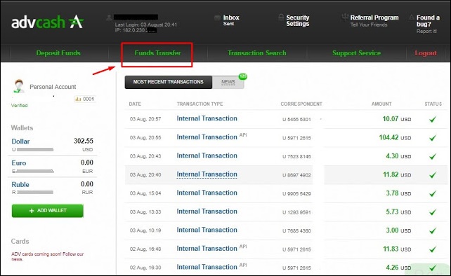Open Support Service menu
The image size is (451, 276).
coord(356,53)
